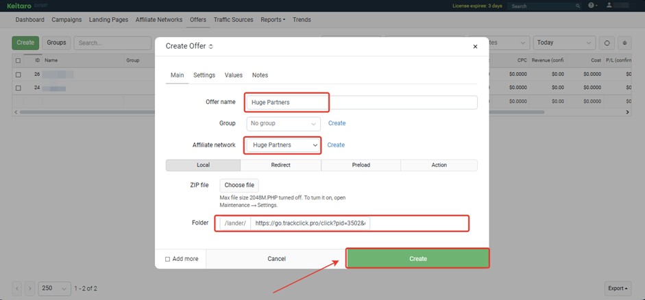Select the Preload offer type

(361, 165)
